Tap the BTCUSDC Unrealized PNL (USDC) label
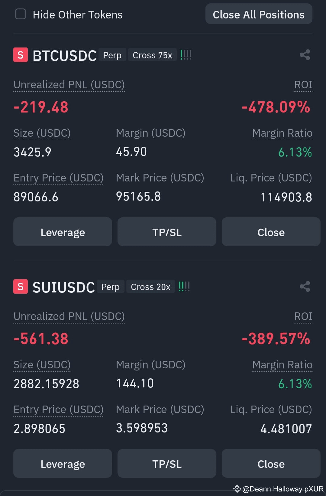The width and height of the screenshot is (326, 496). [69, 85]
